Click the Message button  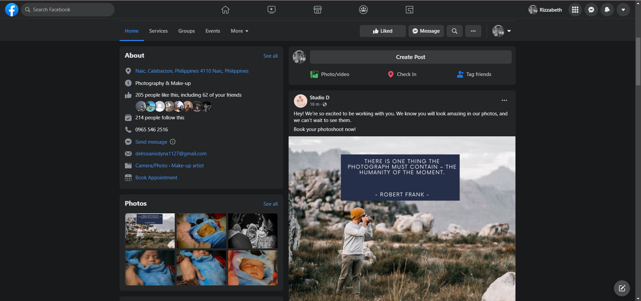click(x=426, y=31)
